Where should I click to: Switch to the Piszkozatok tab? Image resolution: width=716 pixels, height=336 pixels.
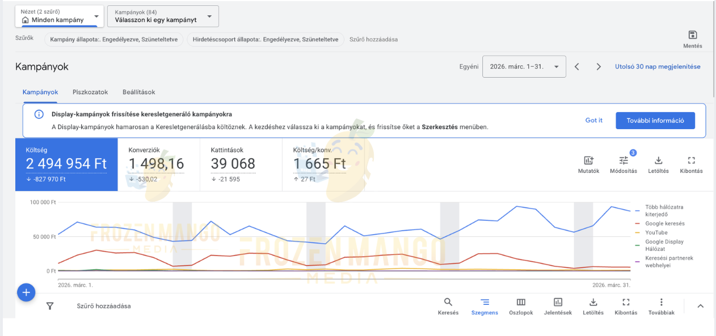point(90,92)
